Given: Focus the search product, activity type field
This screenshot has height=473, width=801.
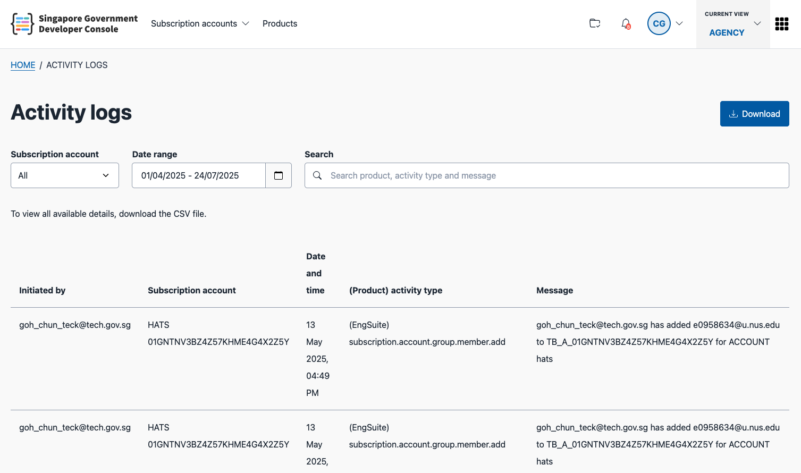Looking at the screenshot, I should point(547,175).
